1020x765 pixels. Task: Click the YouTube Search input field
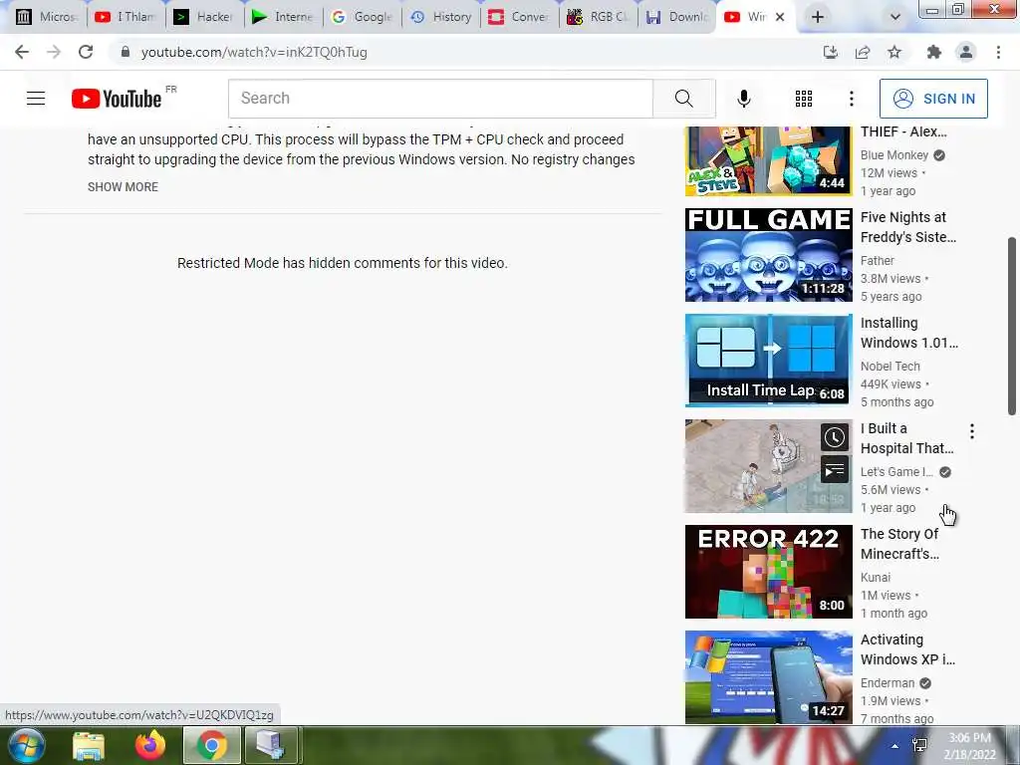[440, 99]
